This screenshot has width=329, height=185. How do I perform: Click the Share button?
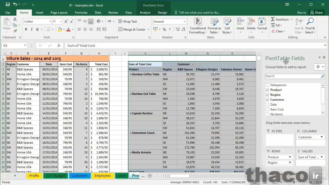pyautogui.click(x=316, y=13)
